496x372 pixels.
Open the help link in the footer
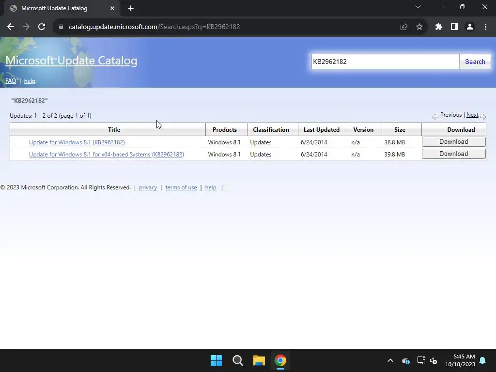point(211,187)
